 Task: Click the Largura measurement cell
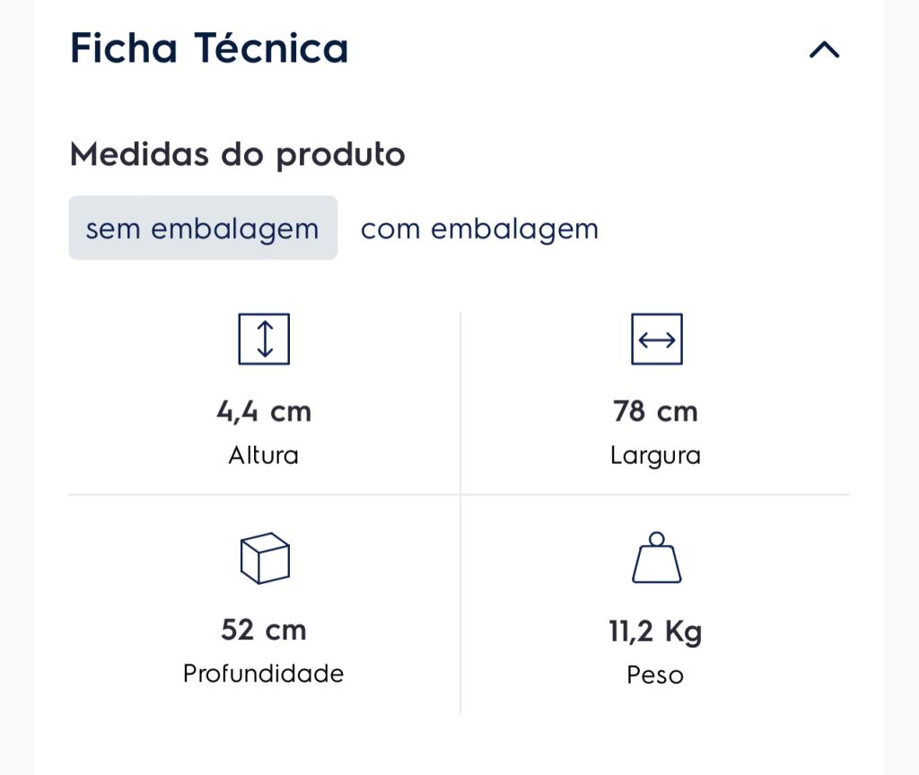[656, 403]
